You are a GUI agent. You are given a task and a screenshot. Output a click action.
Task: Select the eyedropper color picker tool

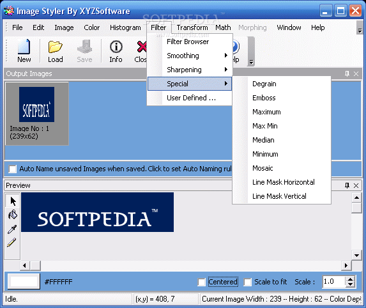coord(12,229)
